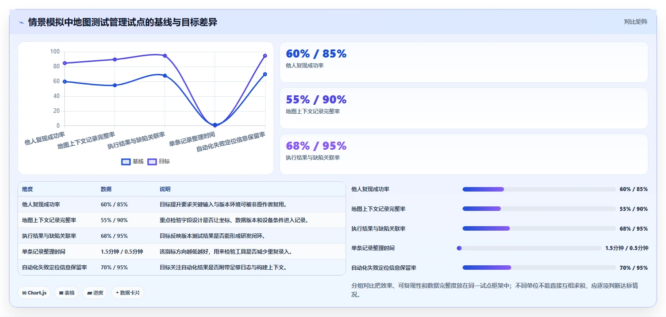Click table cell 70% / 95%
The width and height of the screenshot is (666, 317).
114,267
